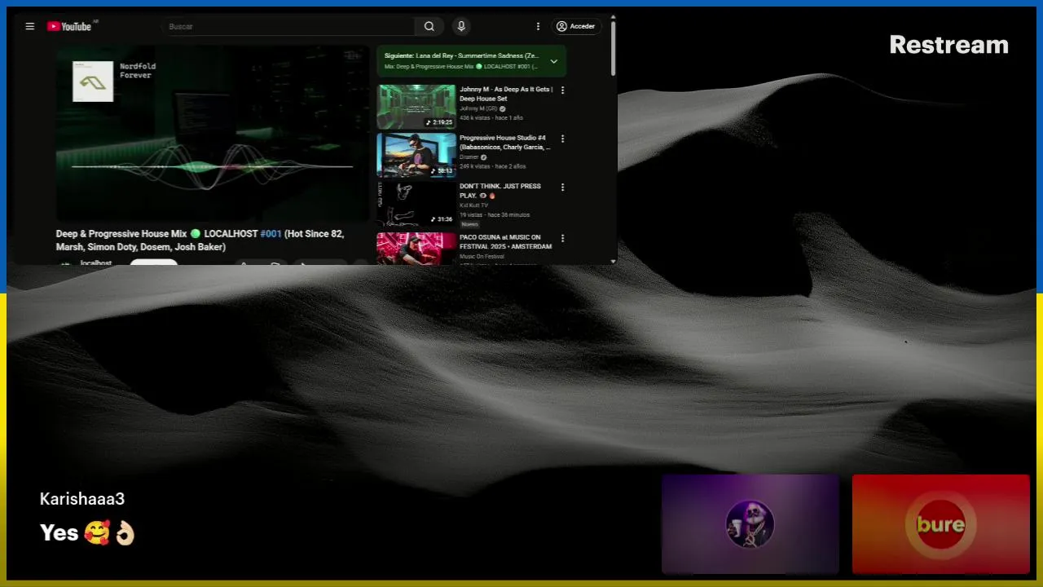The width and height of the screenshot is (1043, 587).
Task: Click the Restream logo
Action: tap(948, 45)
